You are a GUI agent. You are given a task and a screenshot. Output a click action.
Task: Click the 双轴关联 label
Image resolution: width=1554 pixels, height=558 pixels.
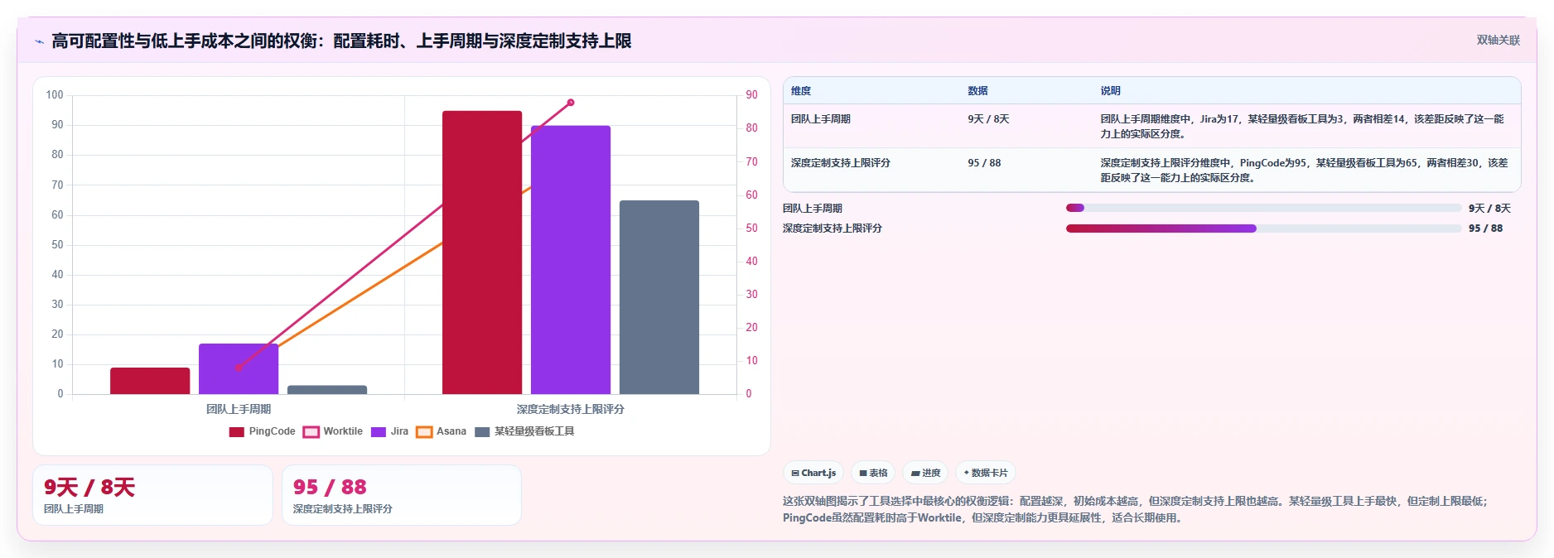(x=1498, y=41)
